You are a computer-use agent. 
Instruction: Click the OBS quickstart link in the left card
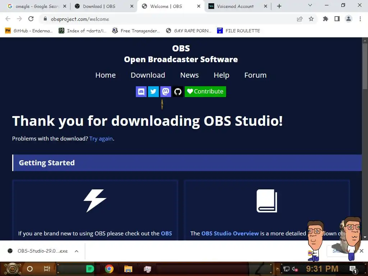tap(166, 234)
